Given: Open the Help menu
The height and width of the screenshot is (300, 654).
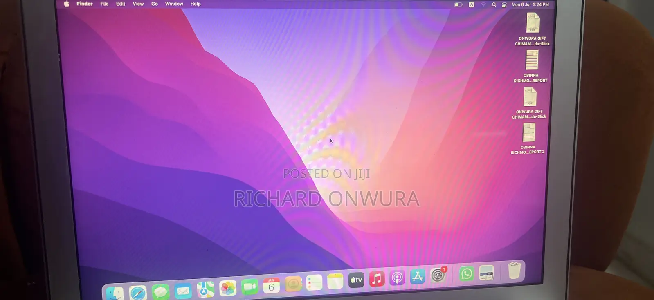Looking at the screenshot, I should tap(196, 4).
